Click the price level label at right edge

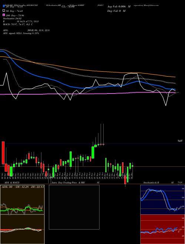point(180,141)
